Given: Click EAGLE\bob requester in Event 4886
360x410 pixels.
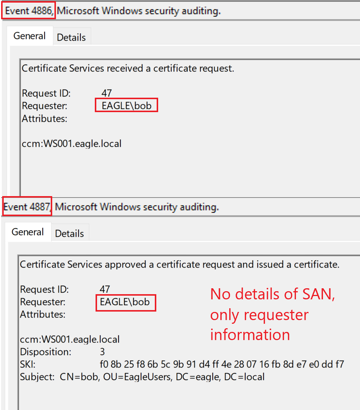Looking at the screenshot, I should pos(126,106).
